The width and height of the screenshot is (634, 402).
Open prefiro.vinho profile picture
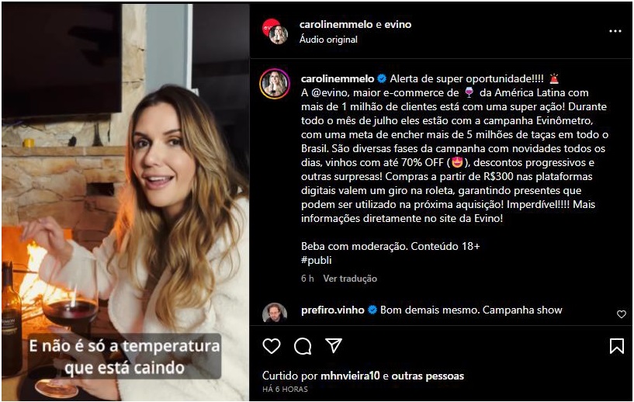275,312
